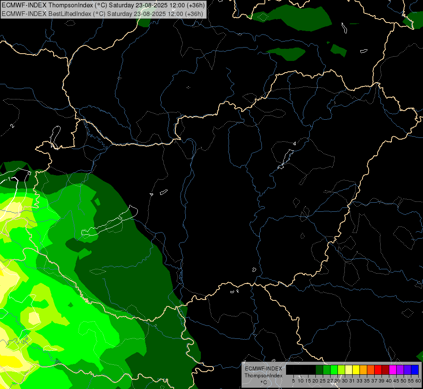This screenshot has width=423, height=389.
Task: Select the lime 29-30 legend swatch
Action: [x=341, y=370]
